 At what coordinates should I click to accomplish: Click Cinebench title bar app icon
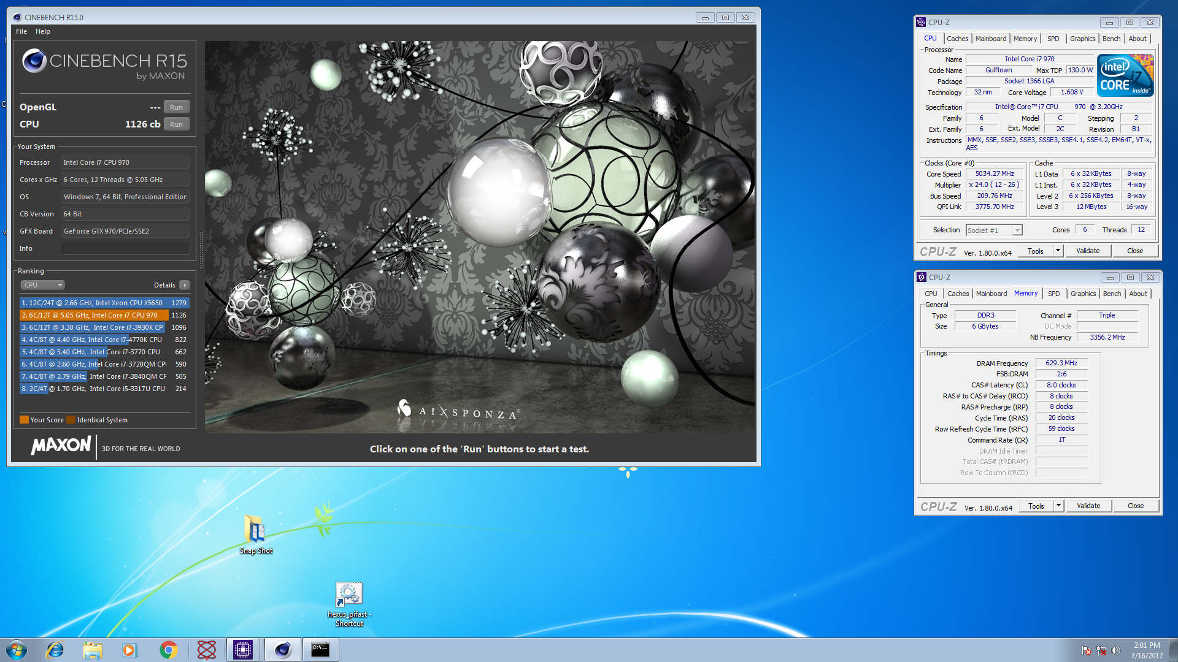(17, 17)
